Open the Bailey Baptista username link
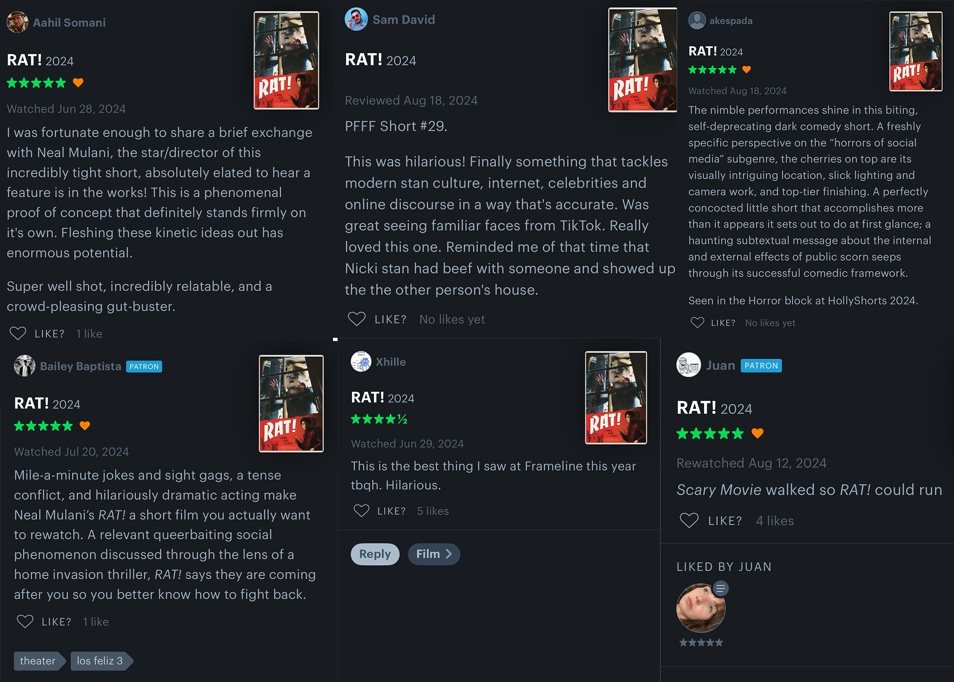 click(x=80, y=366)
